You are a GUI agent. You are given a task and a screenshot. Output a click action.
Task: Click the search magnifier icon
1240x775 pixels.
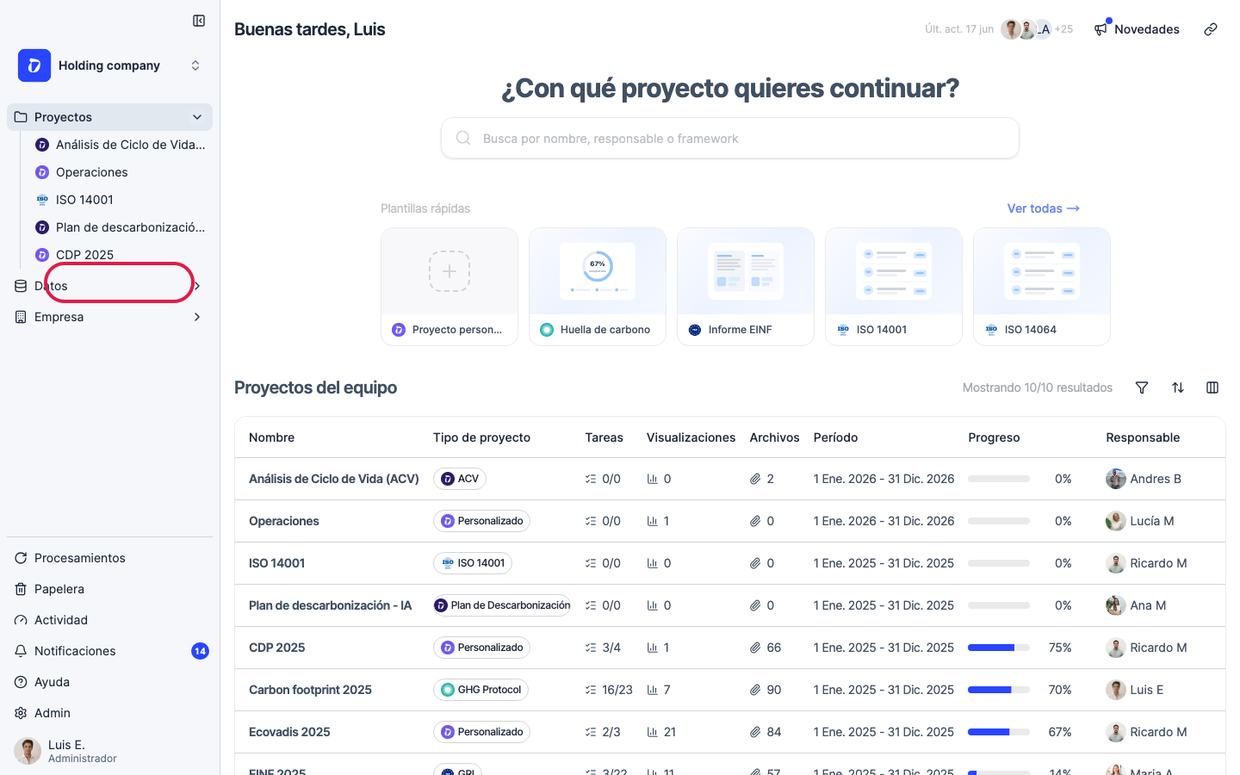(463, 138)
